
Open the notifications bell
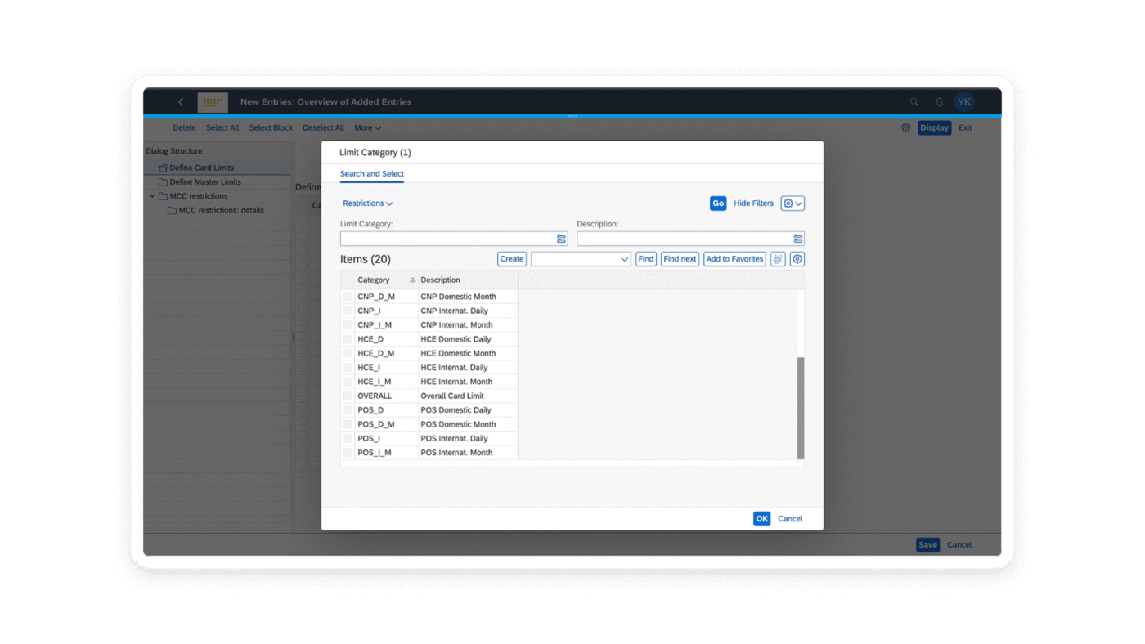click(938, 101)
